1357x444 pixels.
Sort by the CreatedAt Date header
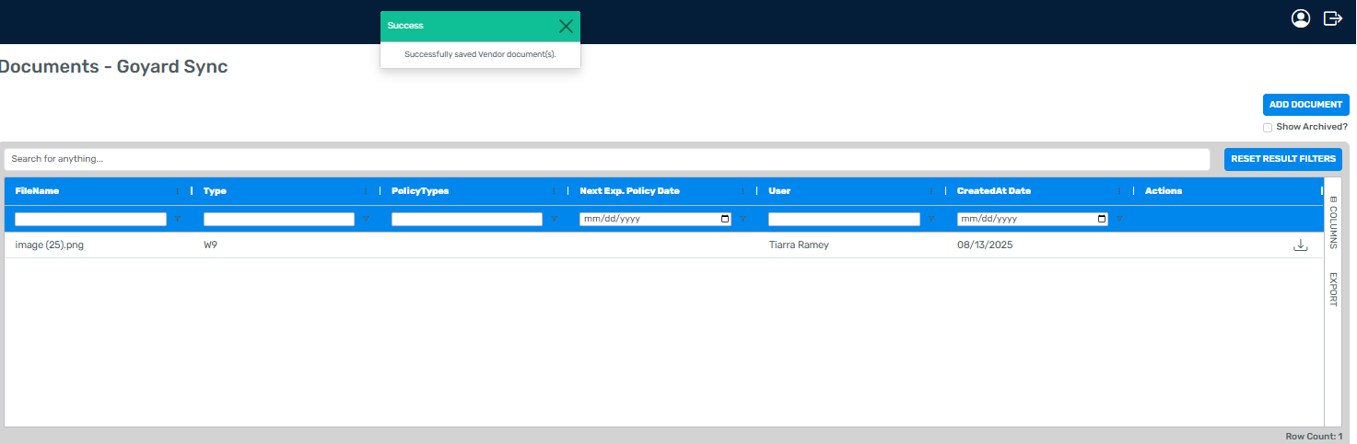coord(994,191)
